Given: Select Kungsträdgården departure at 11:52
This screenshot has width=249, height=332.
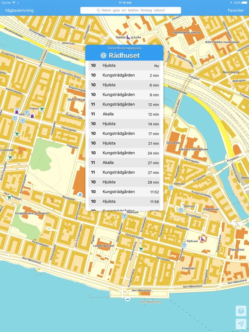Looking at the screenshot, I should [x=124, y=192].
